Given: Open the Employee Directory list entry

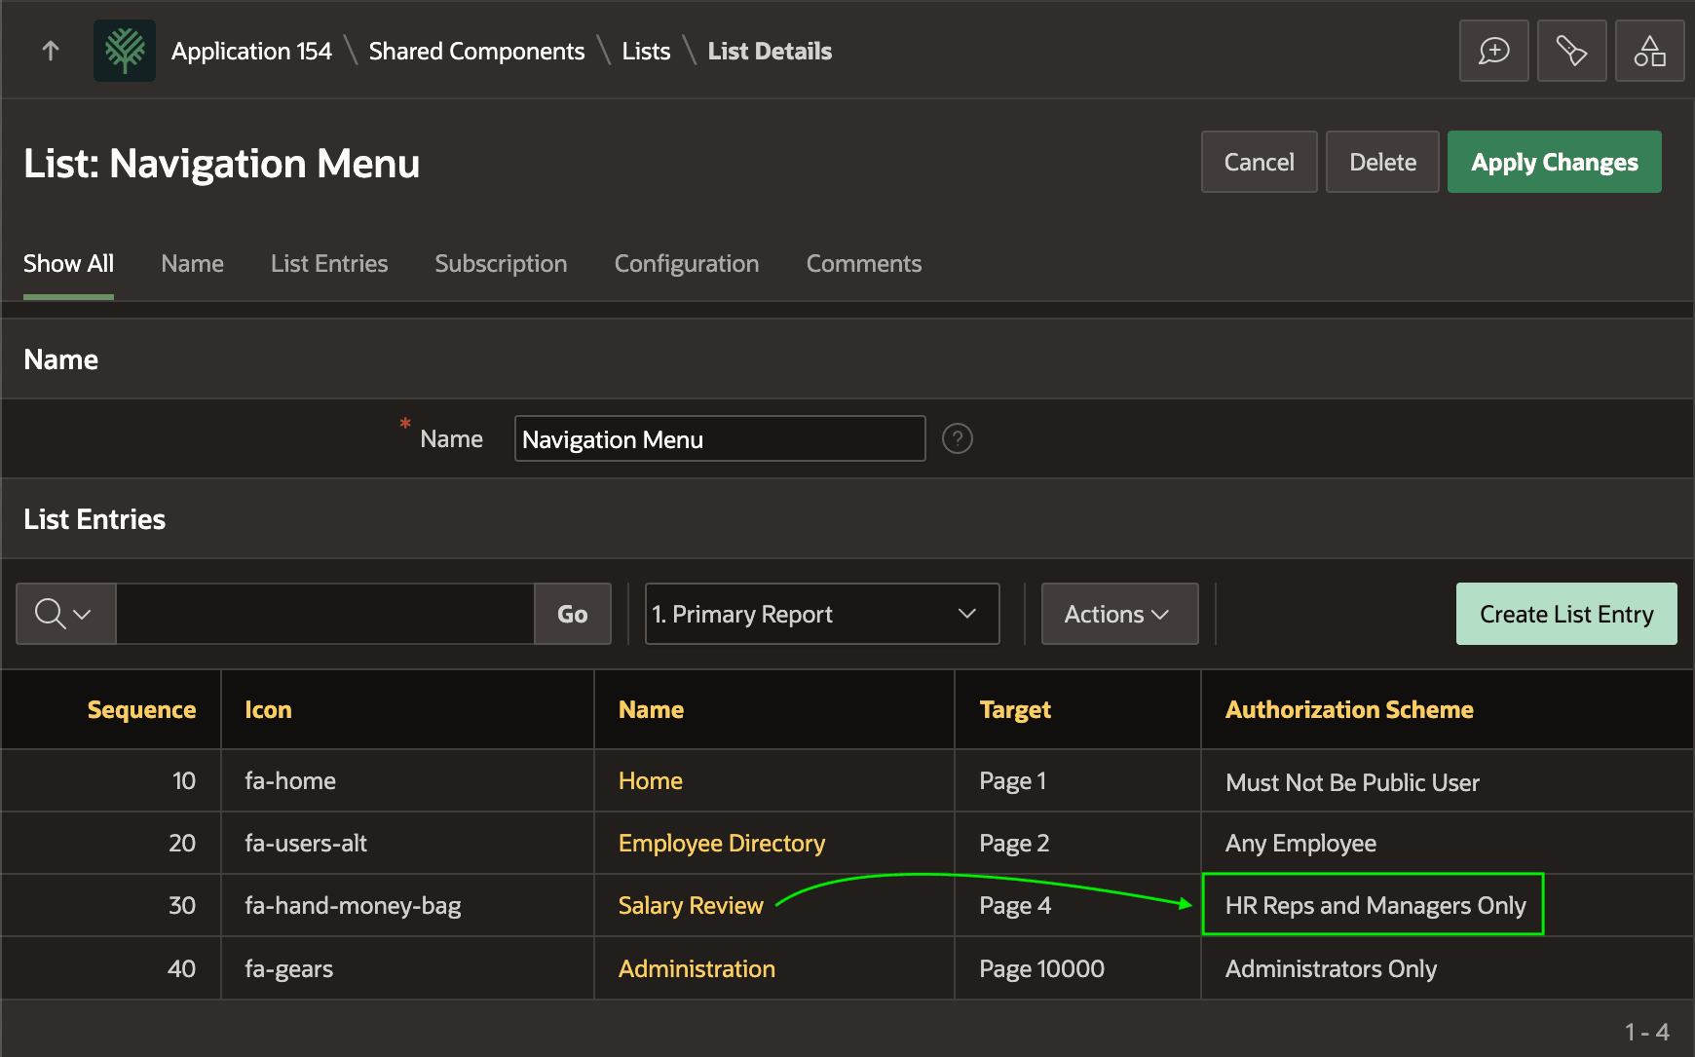Looking at the screenshot, I should tap(722, 843).
